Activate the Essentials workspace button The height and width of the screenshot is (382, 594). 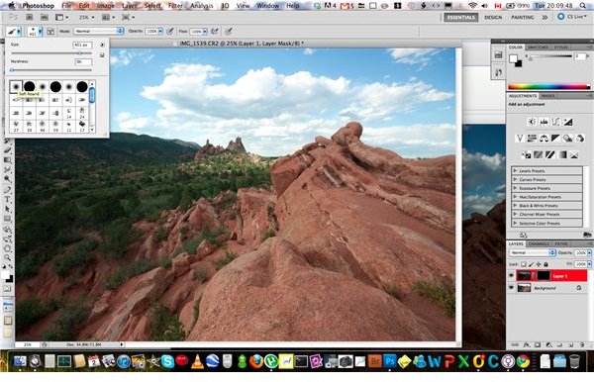[x=461, y=17]
